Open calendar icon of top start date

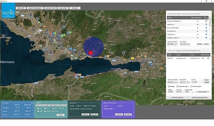coord(176,44)
